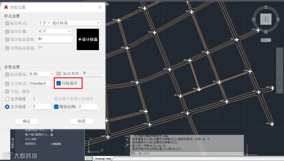284x161 pixels.
Task: Select the unselected 文字高度 radio button
Action: click(7, 99)
